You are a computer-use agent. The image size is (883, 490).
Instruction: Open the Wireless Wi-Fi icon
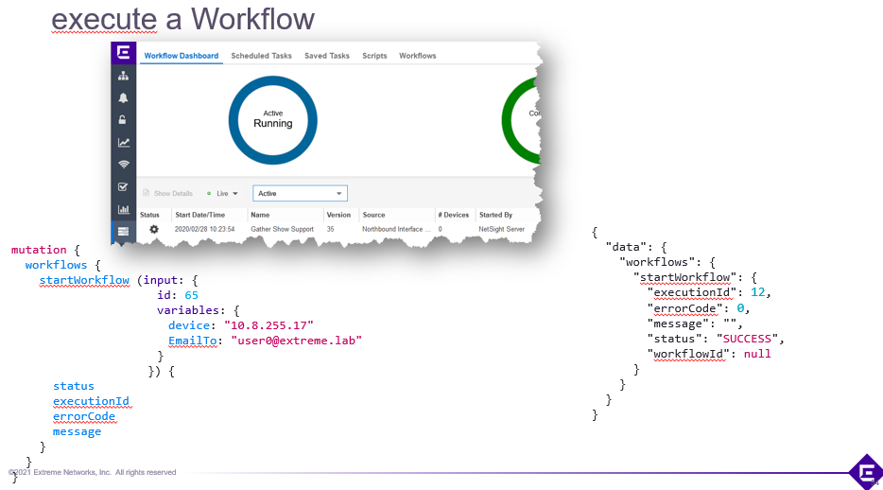point(123,165)
